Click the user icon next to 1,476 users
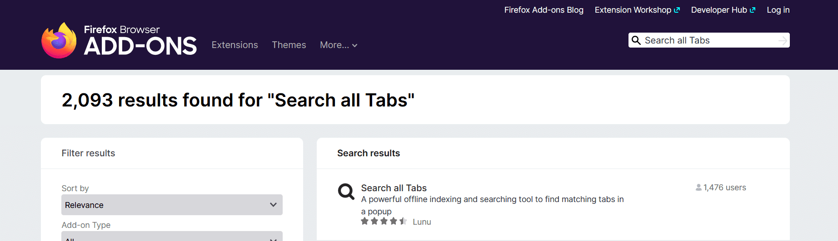838x241 pixels. 698,188
